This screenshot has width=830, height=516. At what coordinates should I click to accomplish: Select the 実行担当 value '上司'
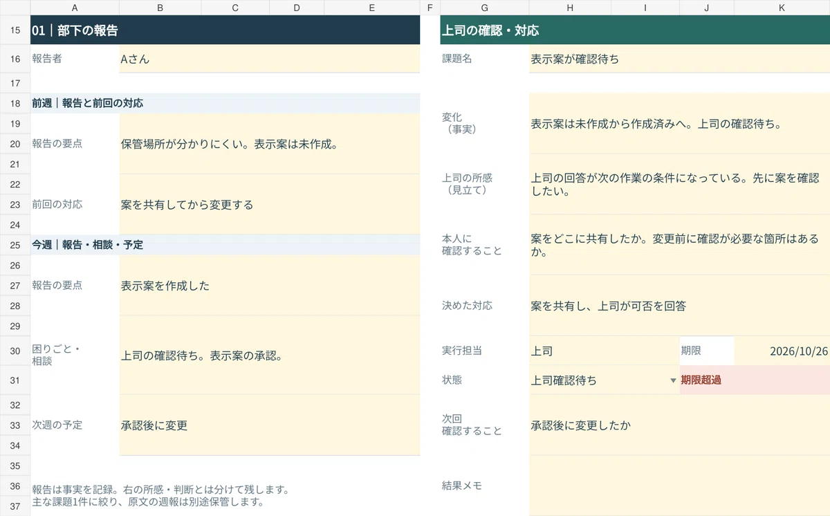tap(605, 351)
